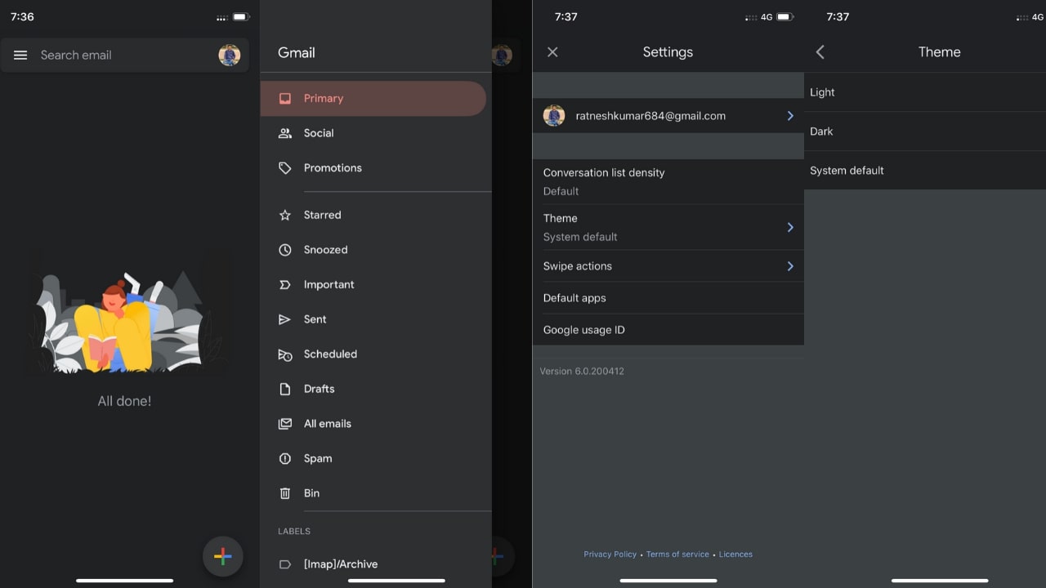Expand the Theme row chevron

790,227
